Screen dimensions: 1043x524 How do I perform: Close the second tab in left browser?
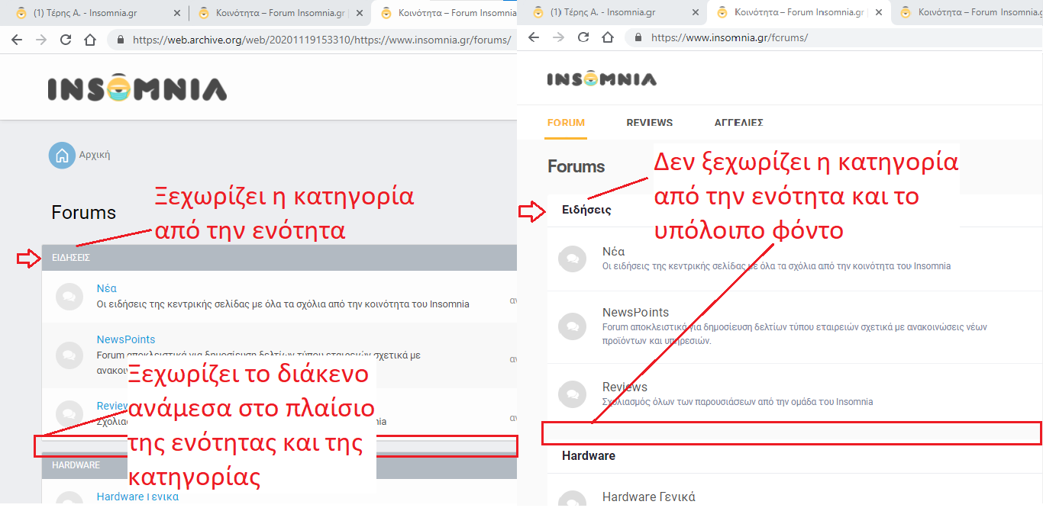pos(360,13)
